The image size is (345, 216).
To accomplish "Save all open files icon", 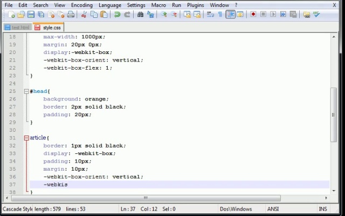I will 41,15.
